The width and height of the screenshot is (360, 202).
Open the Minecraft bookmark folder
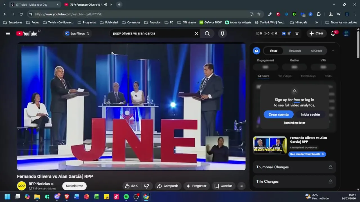[x=299, y=22]
